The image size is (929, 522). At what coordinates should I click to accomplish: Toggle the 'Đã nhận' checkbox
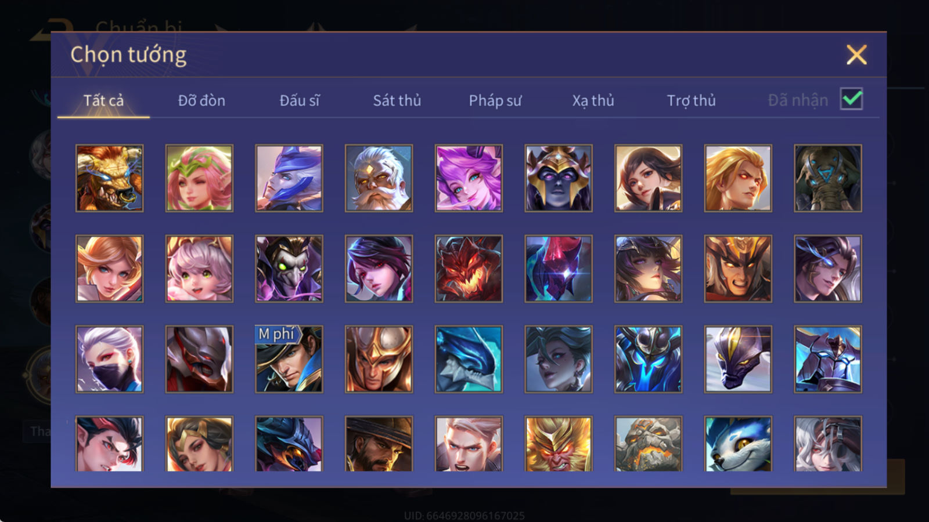point(851,99)
